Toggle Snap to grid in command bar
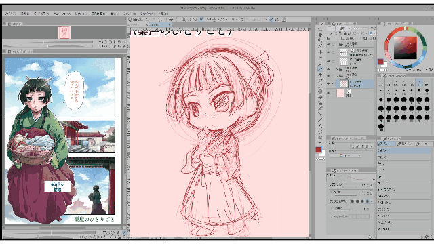 pyautogui.click(x=277, y=20)
